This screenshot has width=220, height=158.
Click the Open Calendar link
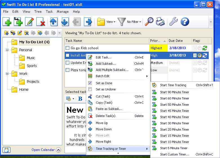tap(43, 150)
